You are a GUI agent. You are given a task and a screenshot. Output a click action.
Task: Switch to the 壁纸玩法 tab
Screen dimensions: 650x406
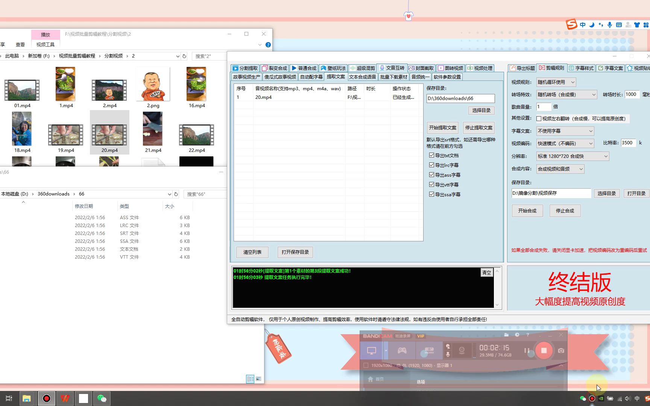tap(333, 68)
